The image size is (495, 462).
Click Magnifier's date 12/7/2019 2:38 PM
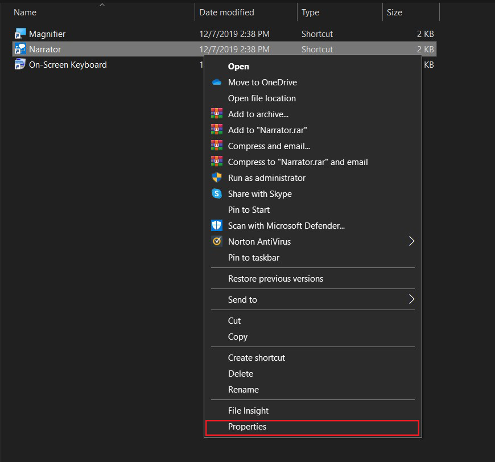click(x=234, y=34)
